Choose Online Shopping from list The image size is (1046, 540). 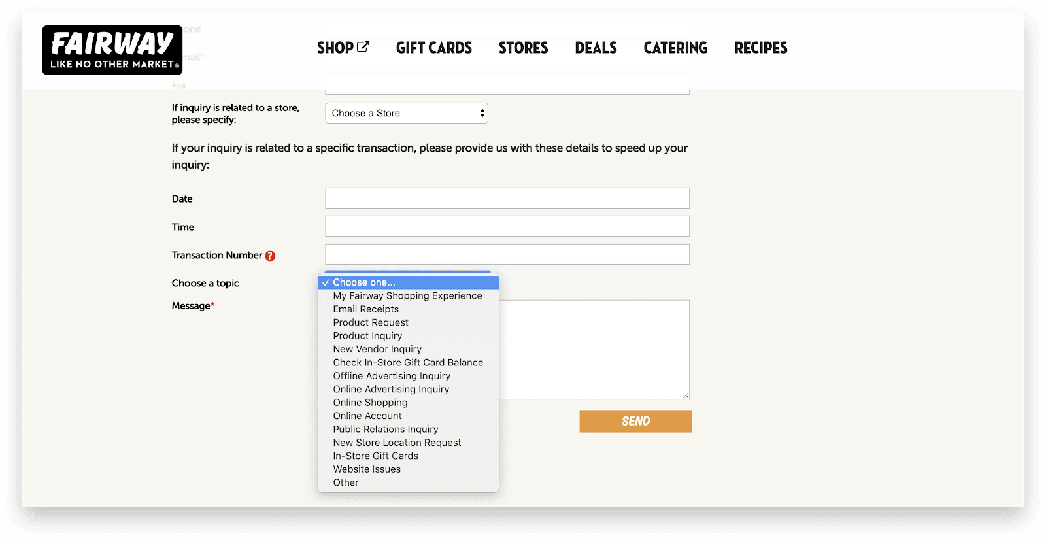pyautogui.click(x=409, y=403)
